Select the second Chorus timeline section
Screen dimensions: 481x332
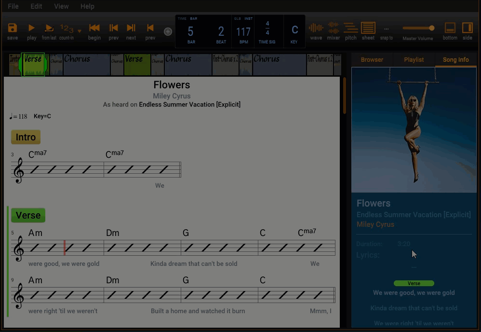pyautogui.click(x=188, y=65)
